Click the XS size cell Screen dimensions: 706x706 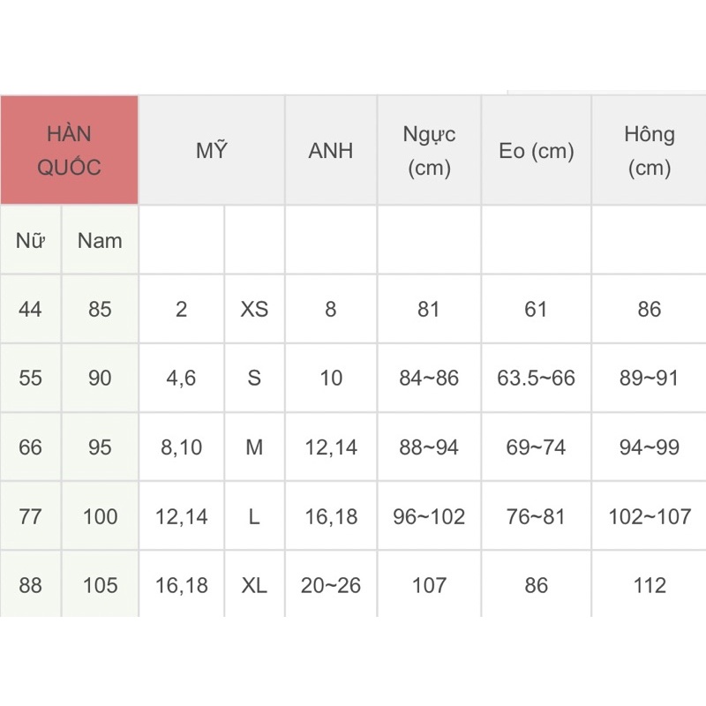(254, 309)
